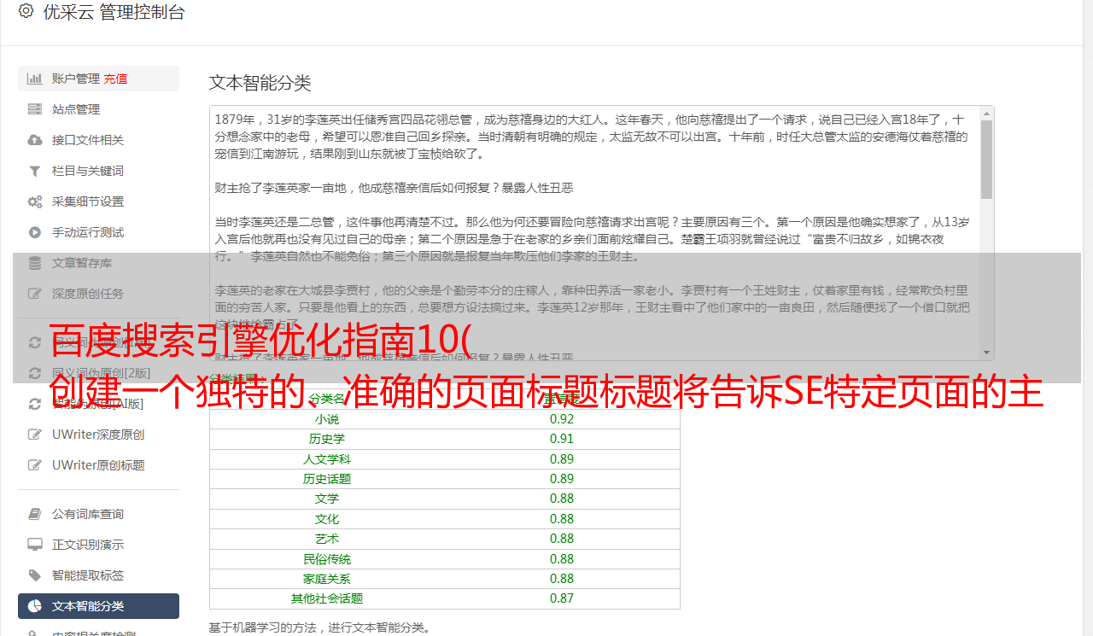This screenshot has width=1093, height=636.
Task: Select the 民俗传统 category cell
Action: [326, 559]
